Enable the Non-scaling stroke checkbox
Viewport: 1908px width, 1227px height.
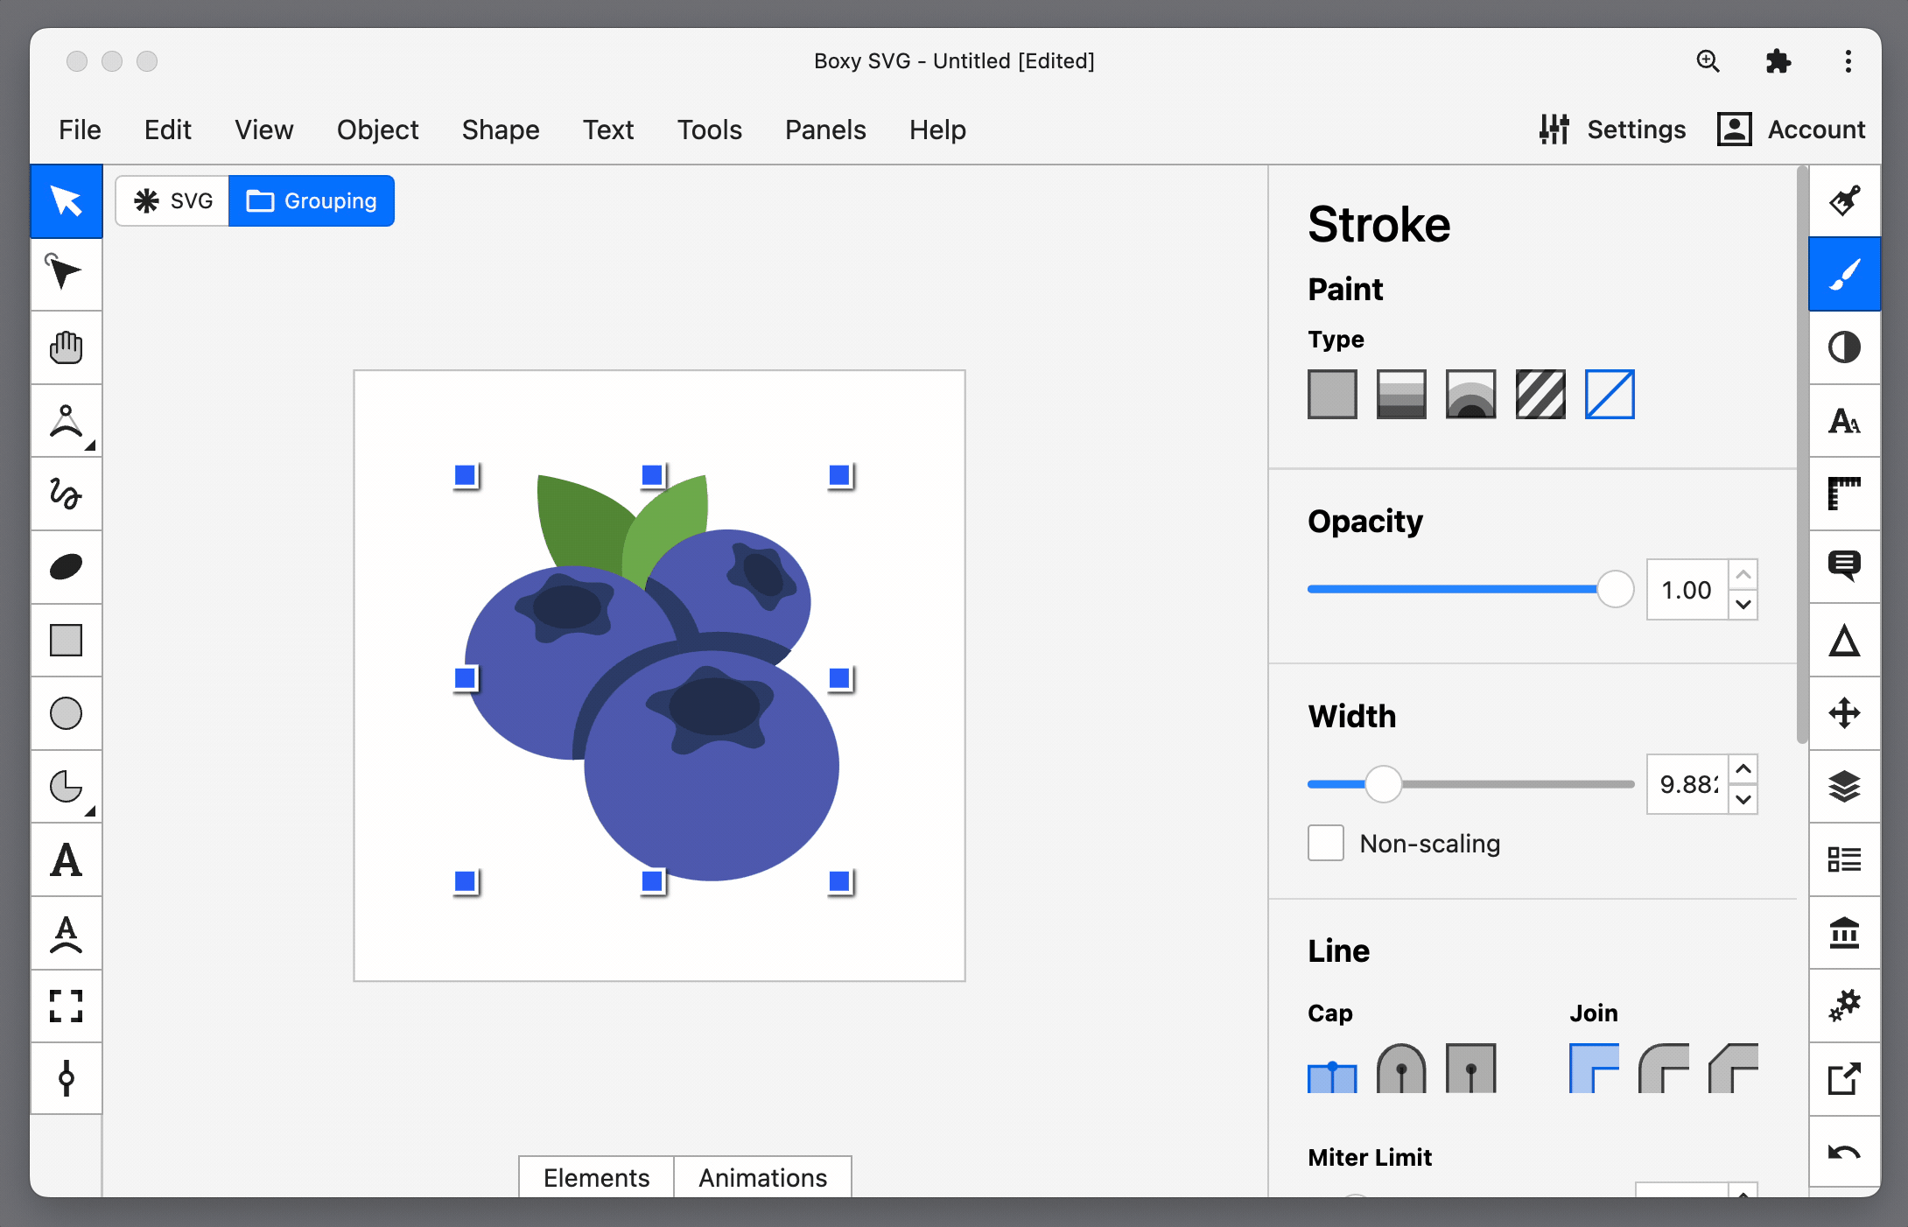click(x=1325, y=843)
